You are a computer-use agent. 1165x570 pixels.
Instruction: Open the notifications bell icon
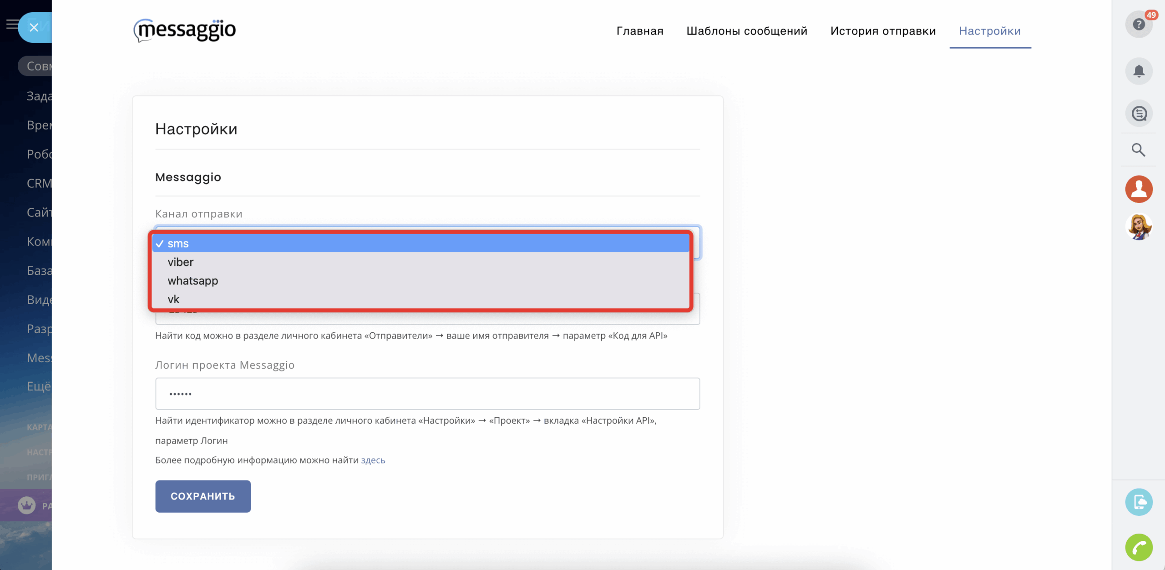[1138, 71]
